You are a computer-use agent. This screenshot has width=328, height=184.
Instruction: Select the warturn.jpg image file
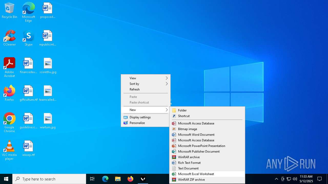coord(48,121)
